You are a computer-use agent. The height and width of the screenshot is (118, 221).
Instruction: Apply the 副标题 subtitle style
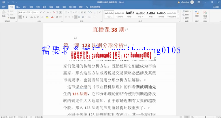(x=161, y=14)
